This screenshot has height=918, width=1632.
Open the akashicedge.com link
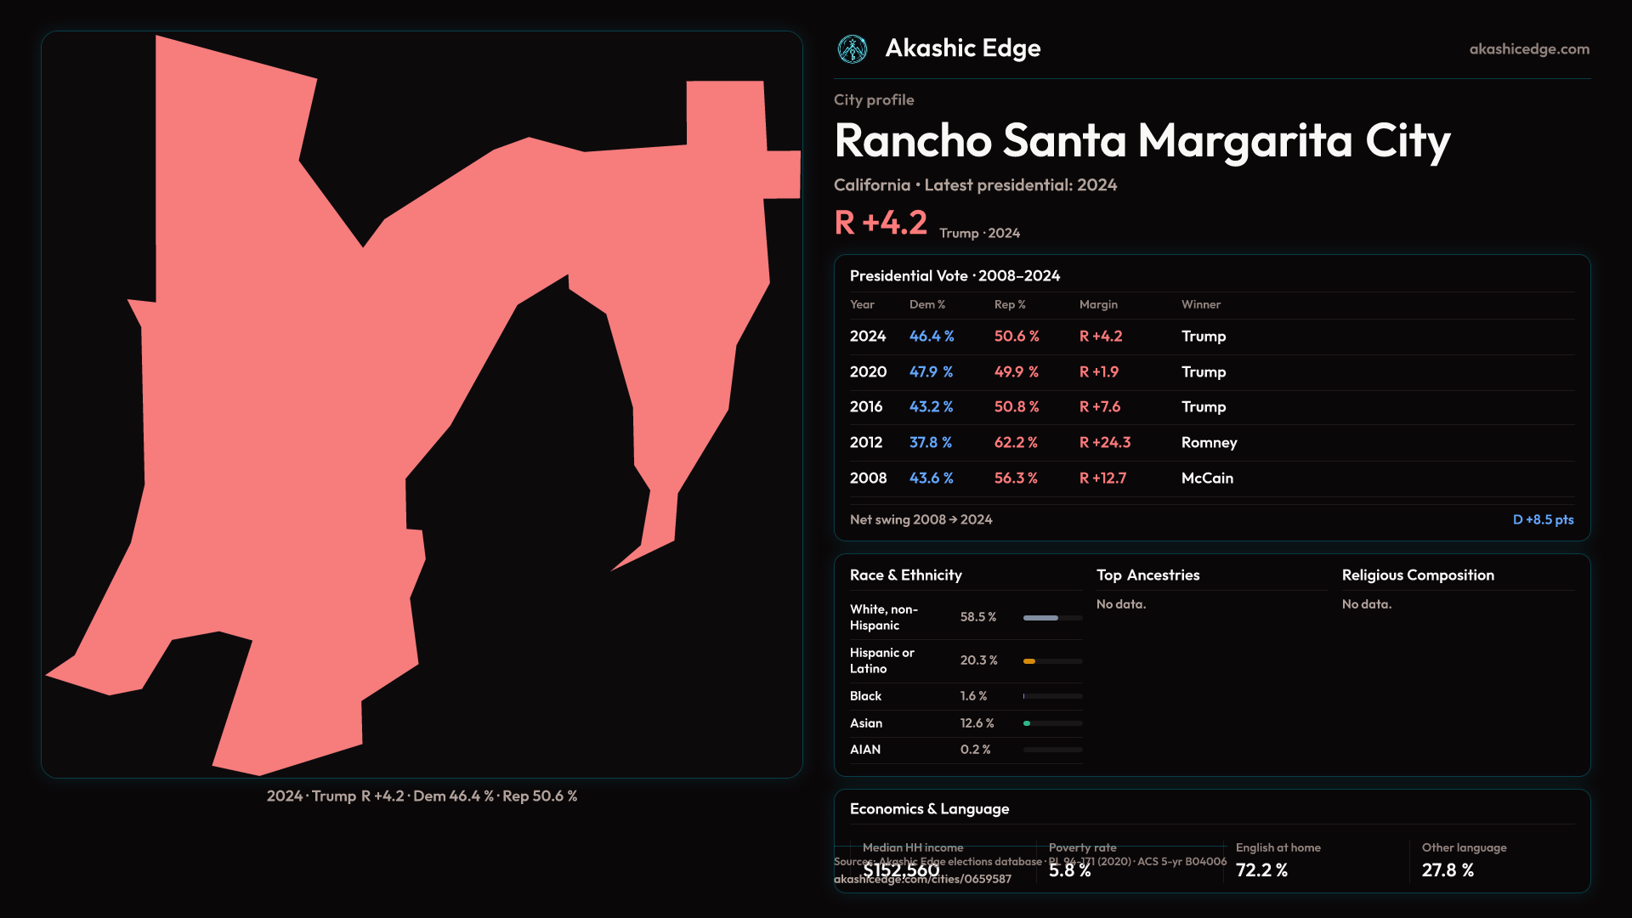(1528, 49)
